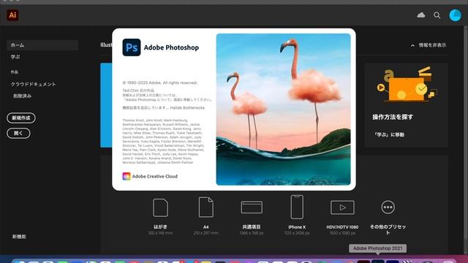Open クラウドドキュメント in the sidebar
This screenshot has height=263, width=468.
click(x=34, y=85)
